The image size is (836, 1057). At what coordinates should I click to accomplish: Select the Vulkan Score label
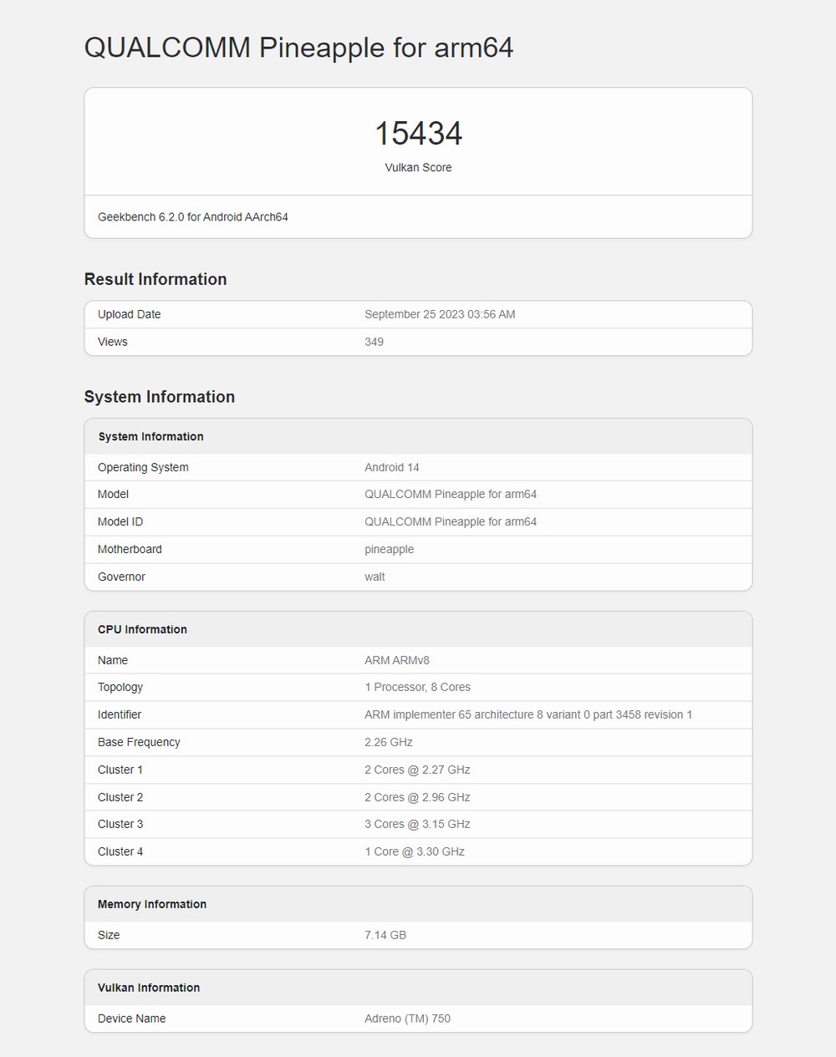[418, 167]
